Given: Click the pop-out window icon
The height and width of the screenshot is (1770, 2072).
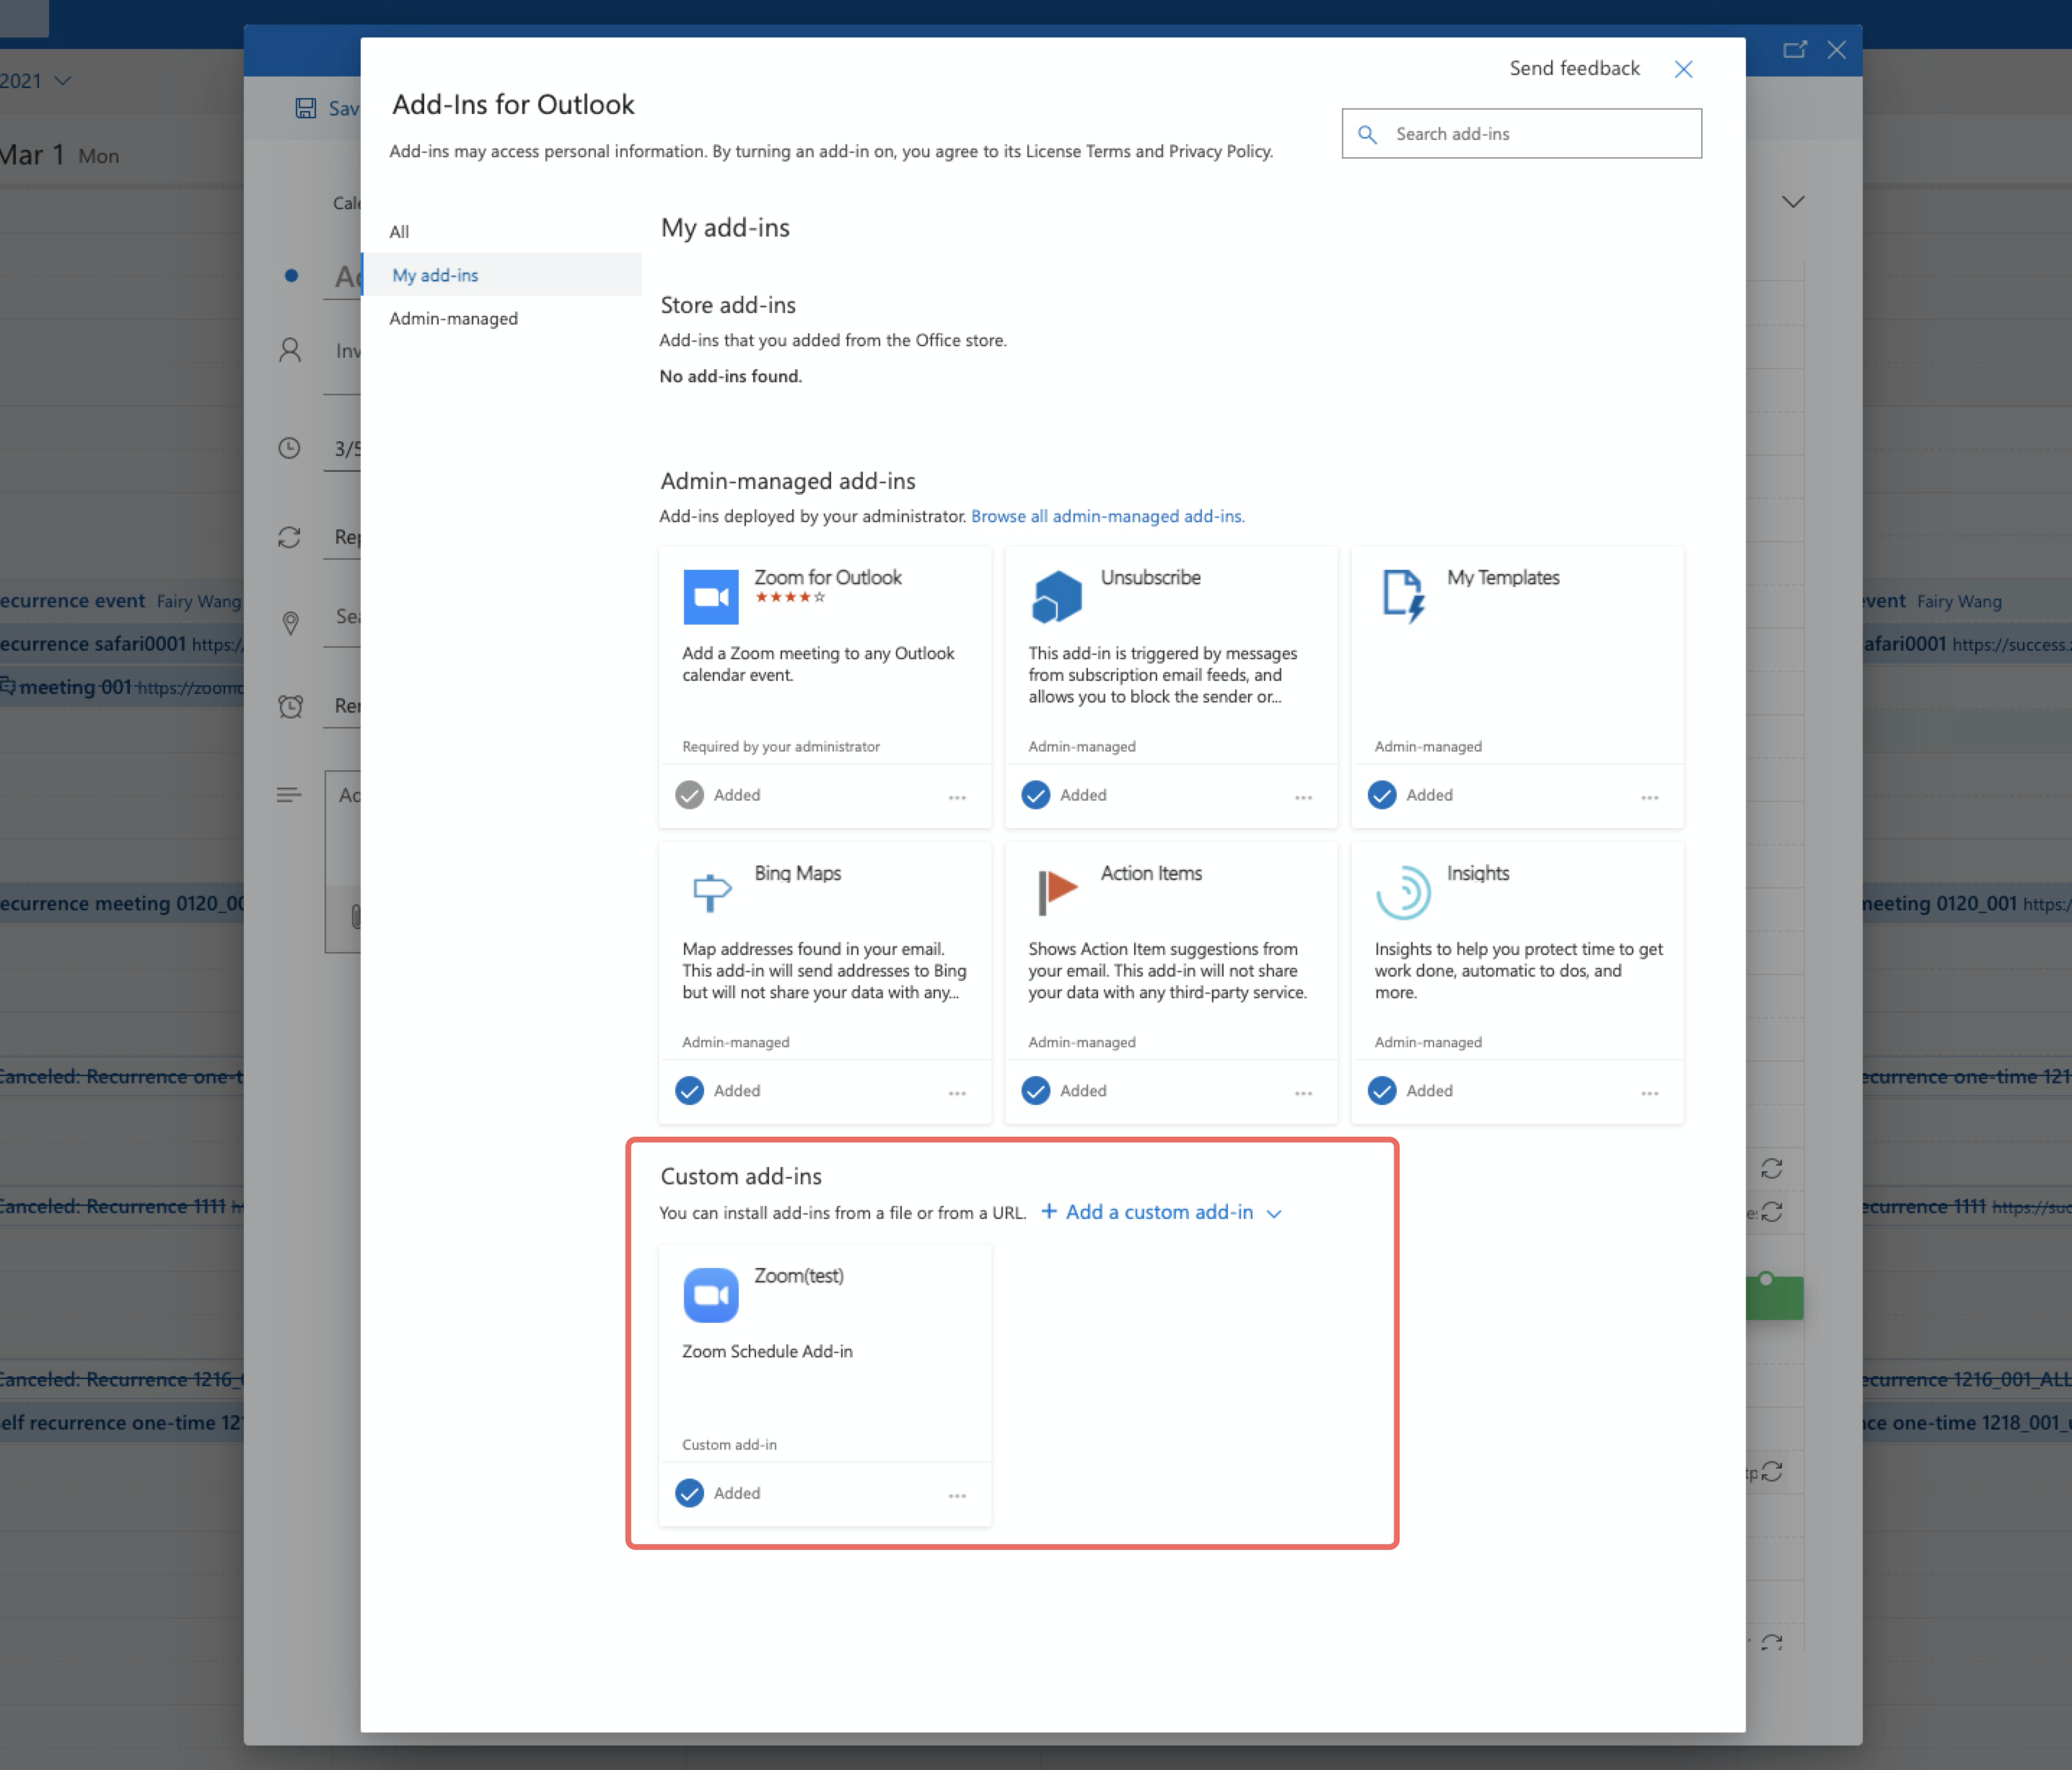Looking at the screenshot, I should [1796, 49].
